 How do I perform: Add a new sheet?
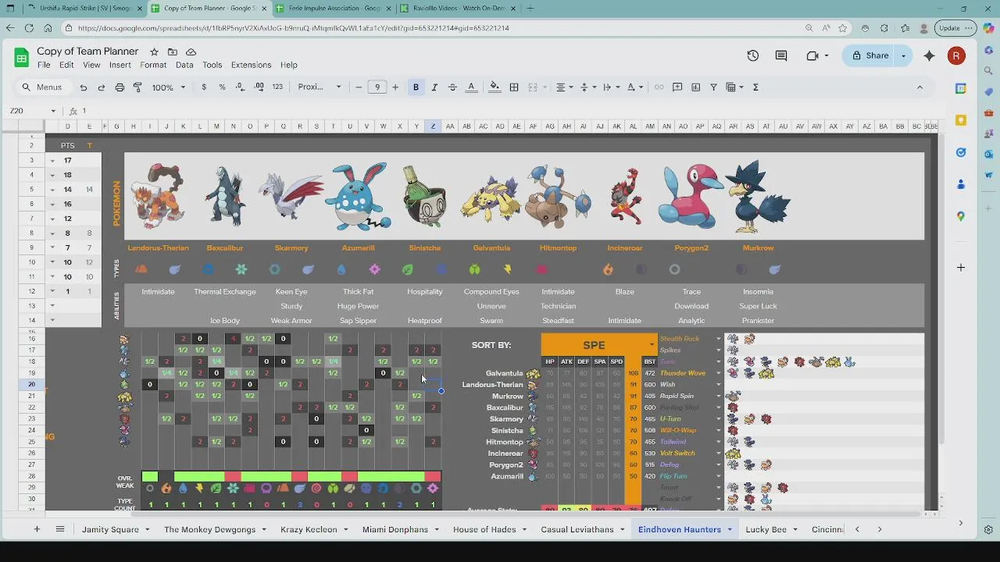(x=36, y=529)
